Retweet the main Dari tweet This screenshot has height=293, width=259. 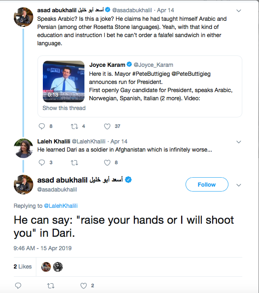(x=51, y=286)
